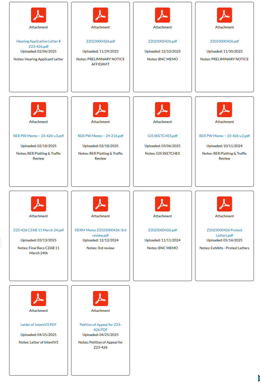Viewport: 260px width, 382px height.
Task: Click 'Notes: Exhibits - Protest Letters' text
Action: tap(224, 248)
